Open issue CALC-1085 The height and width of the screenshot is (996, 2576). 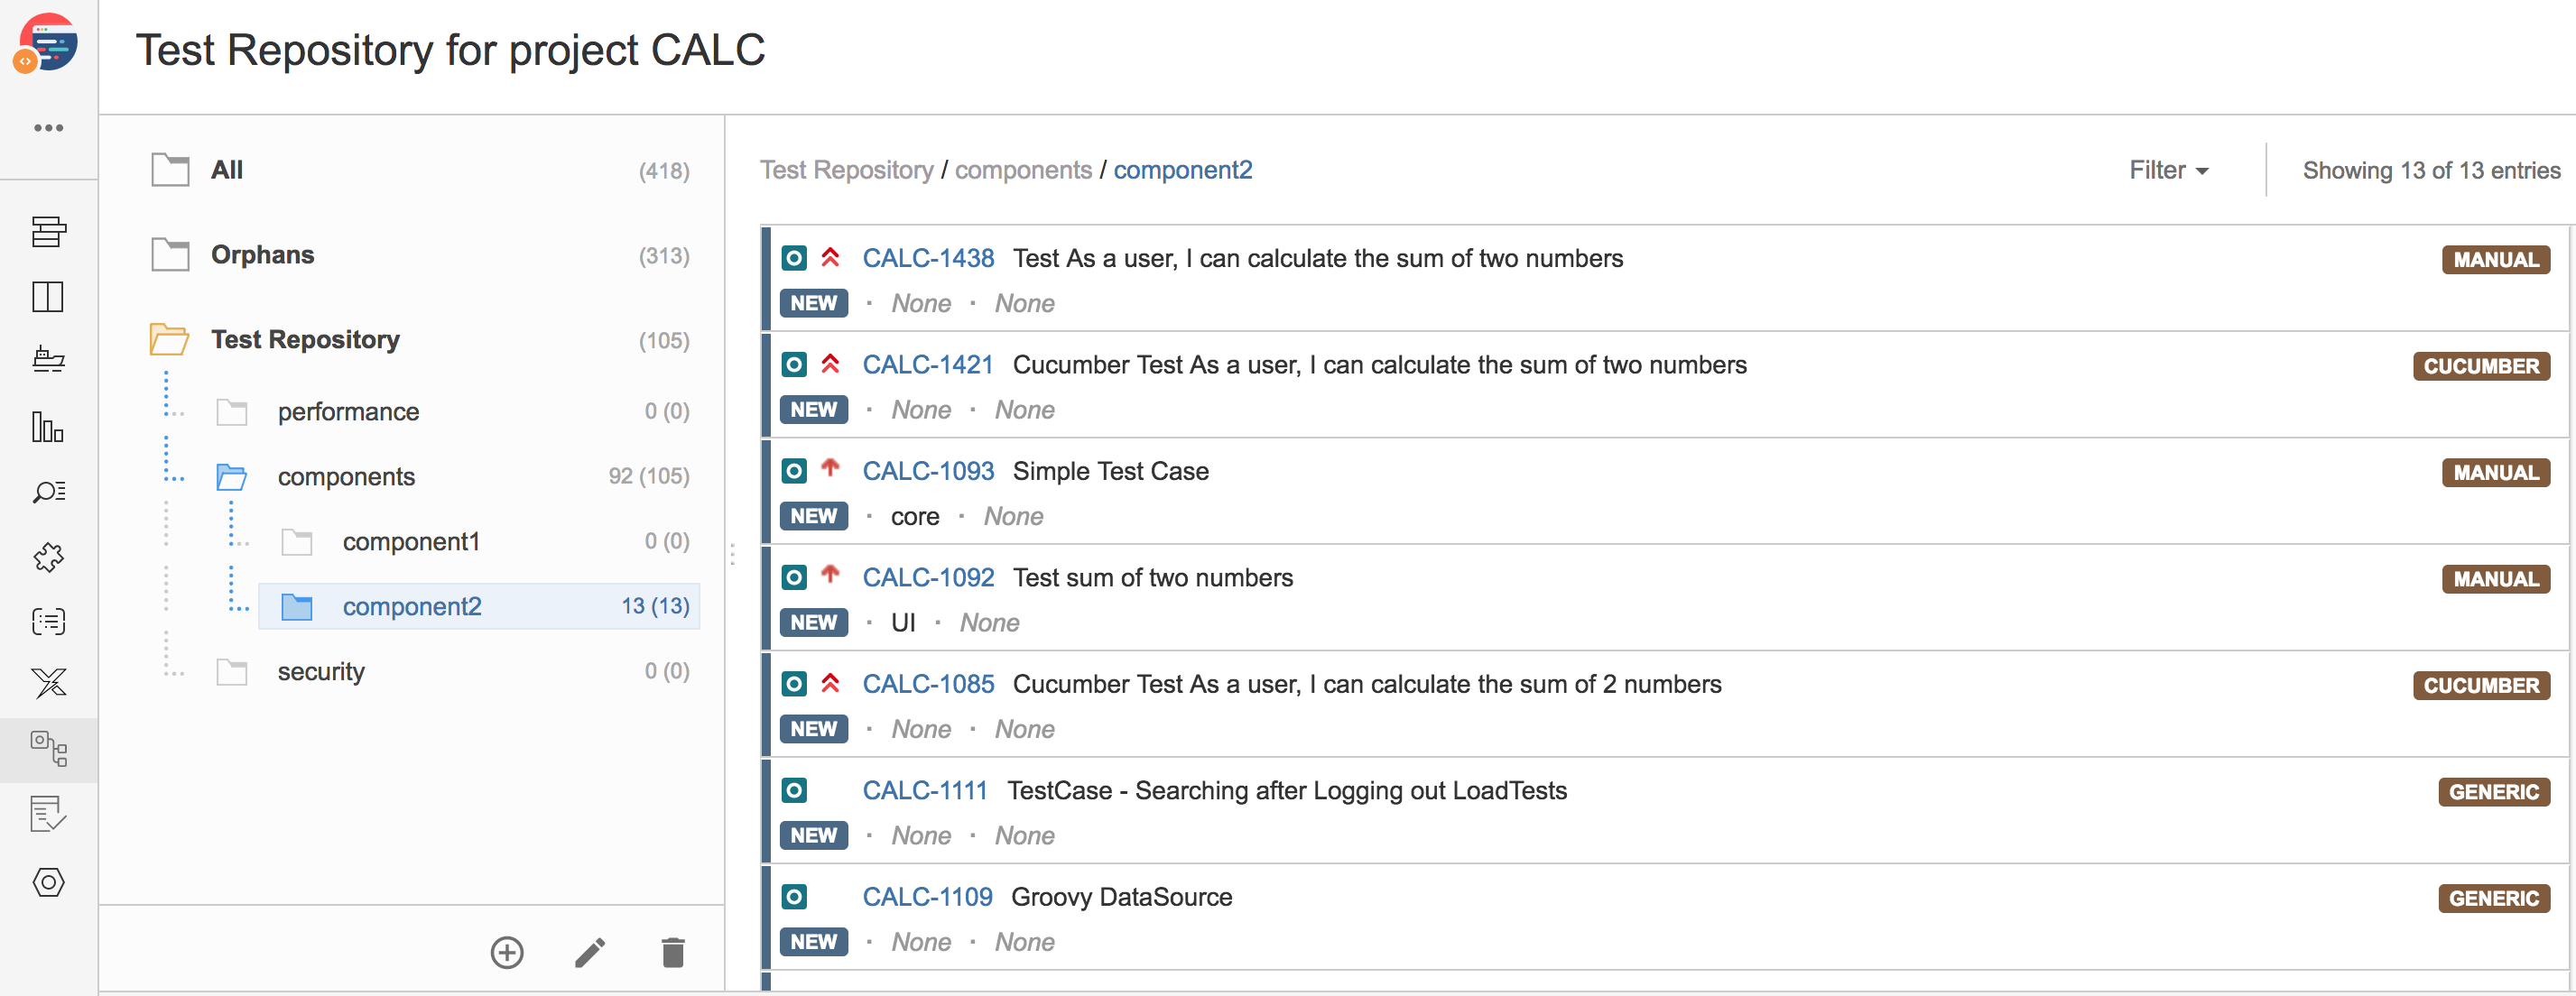point(928,684)
